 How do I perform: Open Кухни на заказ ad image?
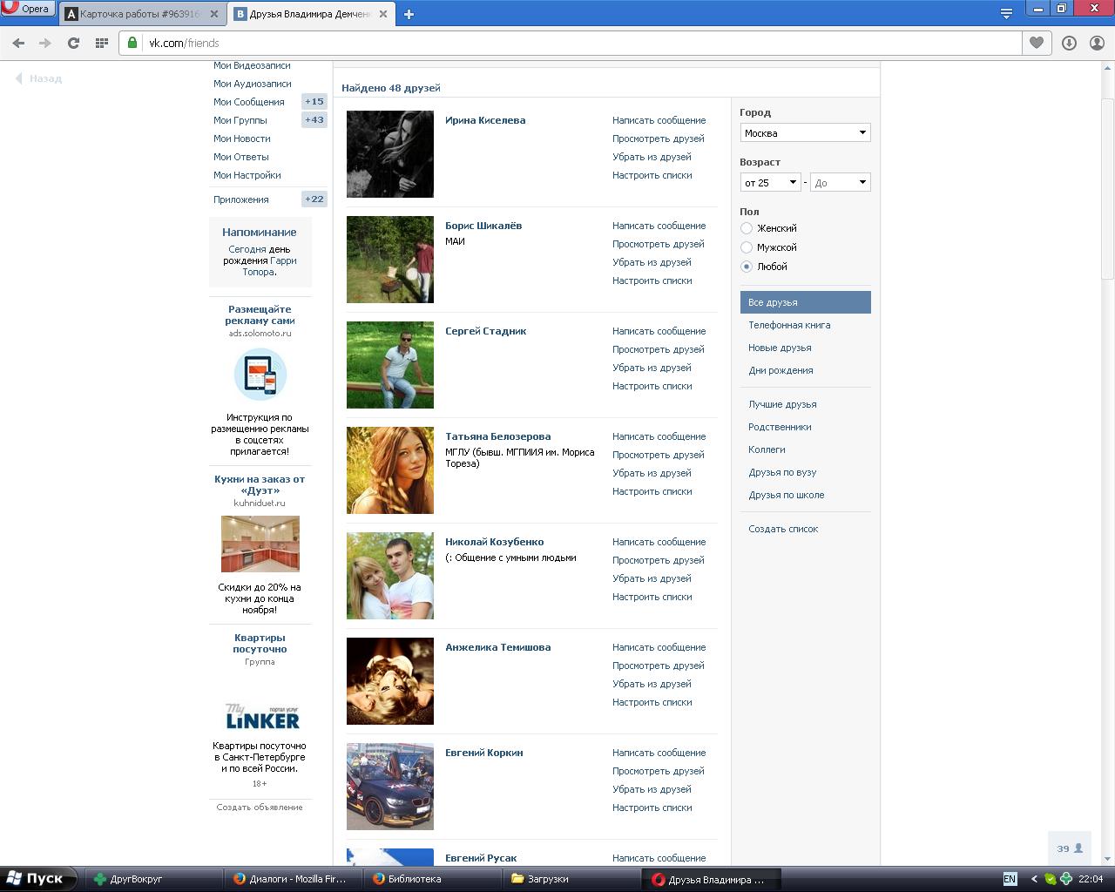(260, 544)
